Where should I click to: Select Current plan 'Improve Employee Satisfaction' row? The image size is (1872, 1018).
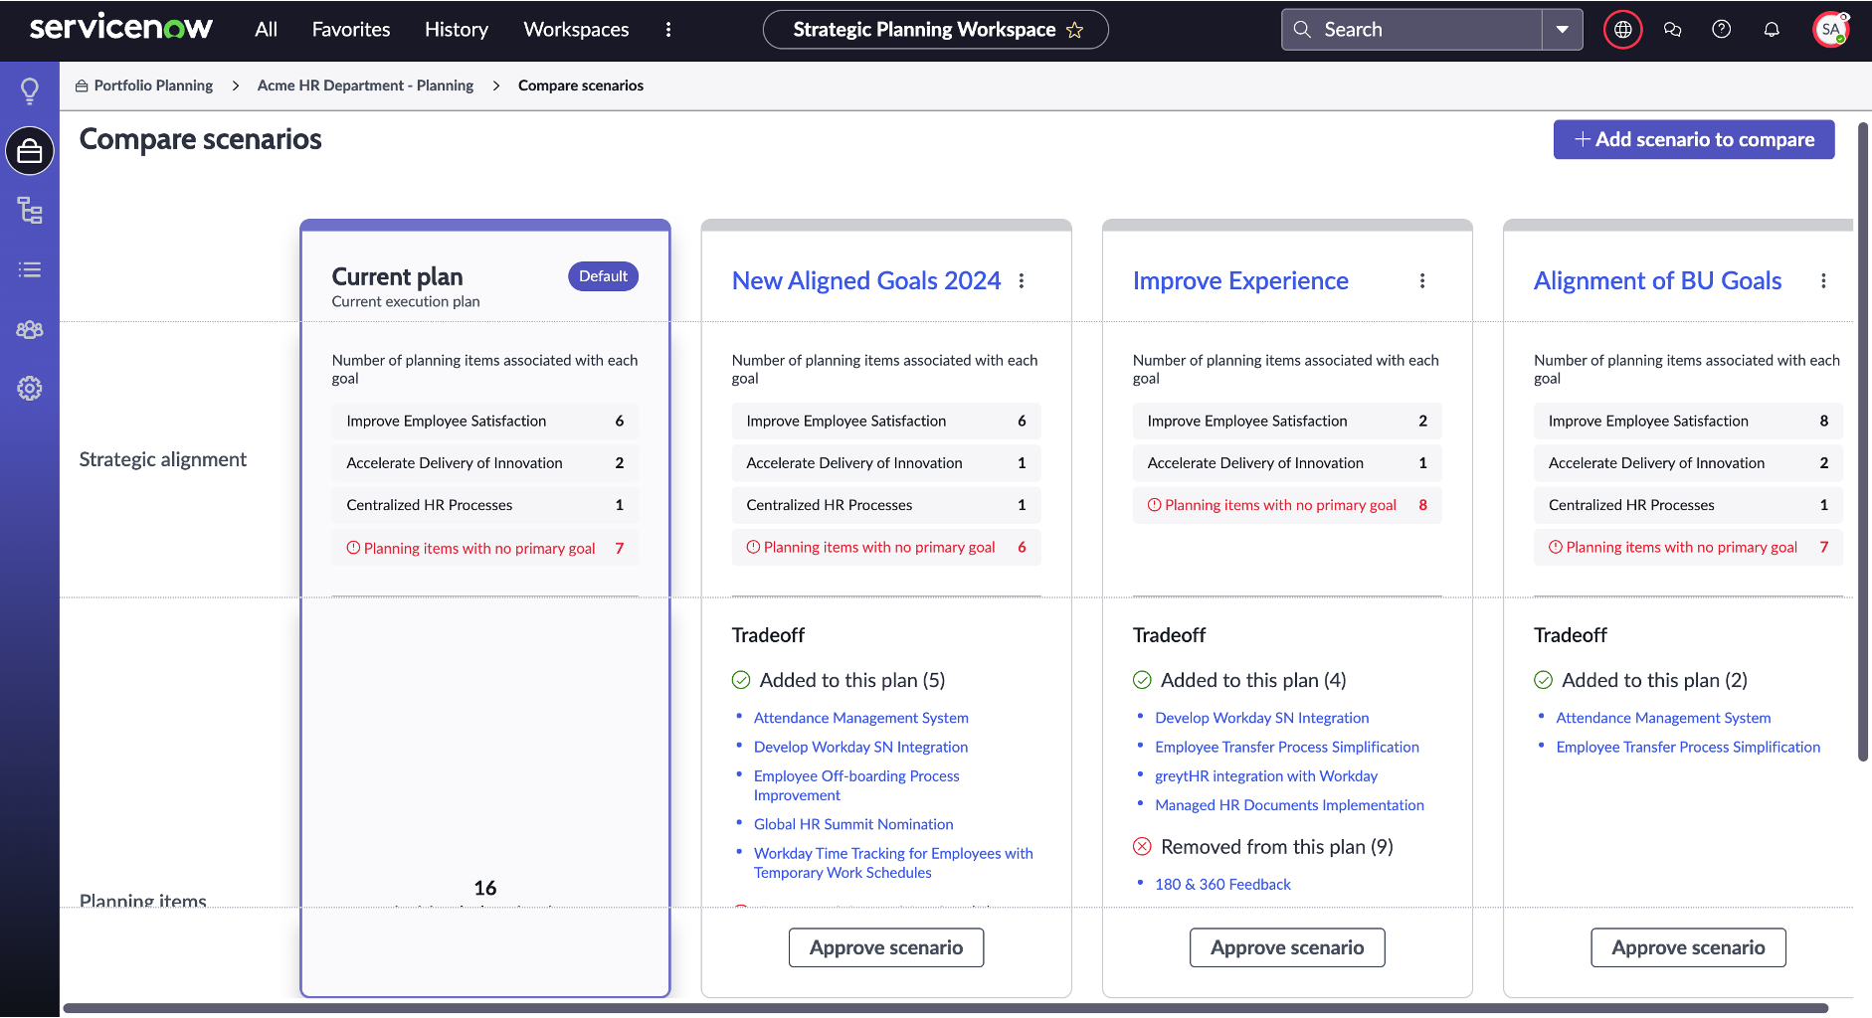pyautogui.click(x=485, y=422)
